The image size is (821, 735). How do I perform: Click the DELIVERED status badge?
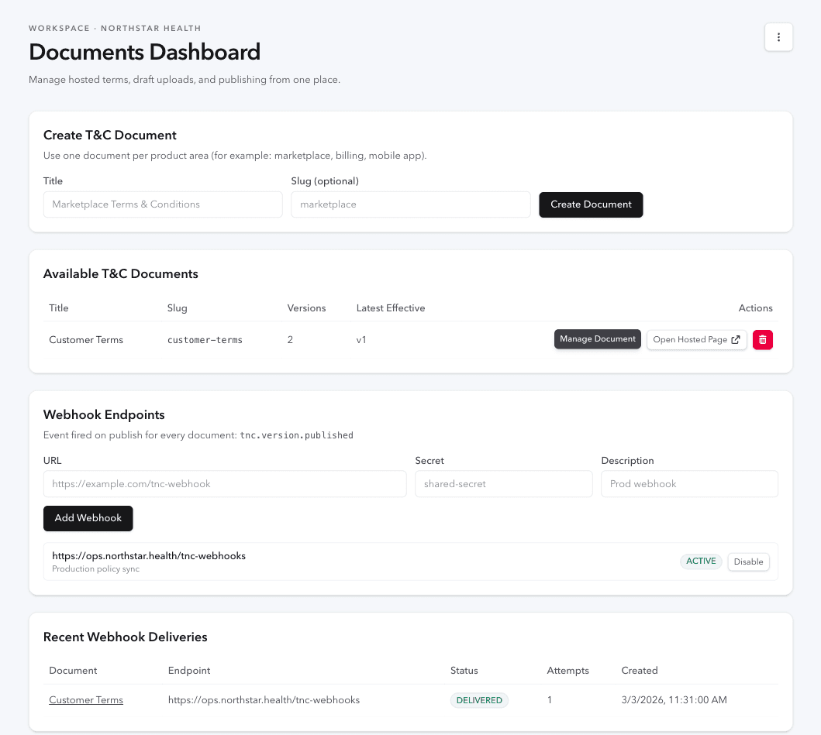coord(479,699)
